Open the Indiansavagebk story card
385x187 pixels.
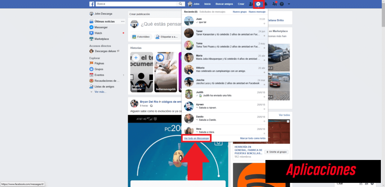tap(166, 72)
